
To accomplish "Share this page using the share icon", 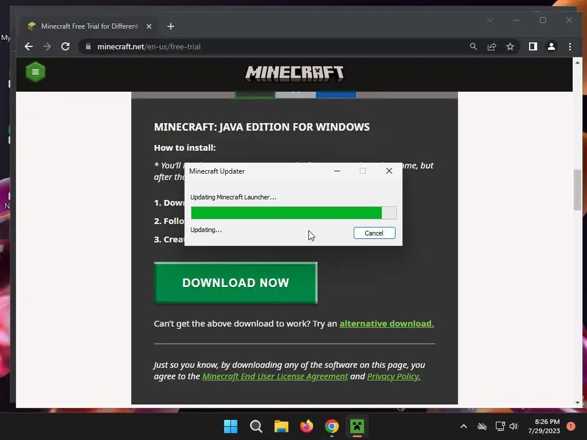I will 491,46.
